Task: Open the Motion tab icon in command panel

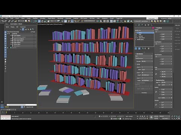Action: point(145,25)
